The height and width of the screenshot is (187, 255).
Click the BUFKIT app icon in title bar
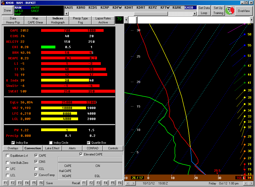click(3, 3)
